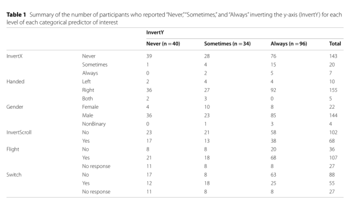Select the total value 155 in Right row
The width and height of the screenshot is (349, 202).
click(333, 90)
